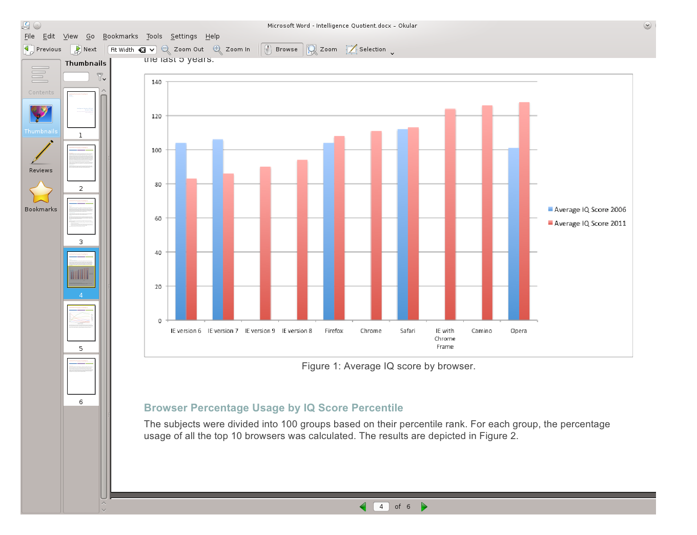Click the IE with Chrome Frame label
Screen dimensions: 697x535
tap(445, 339)
